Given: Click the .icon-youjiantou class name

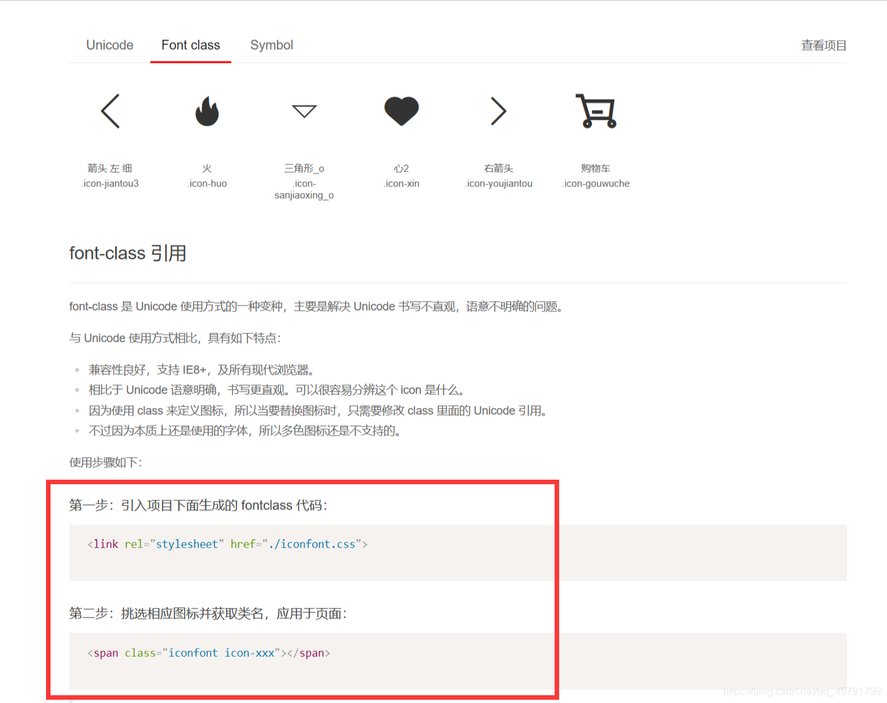Looking at the screenshot, I should coord(499,183).
